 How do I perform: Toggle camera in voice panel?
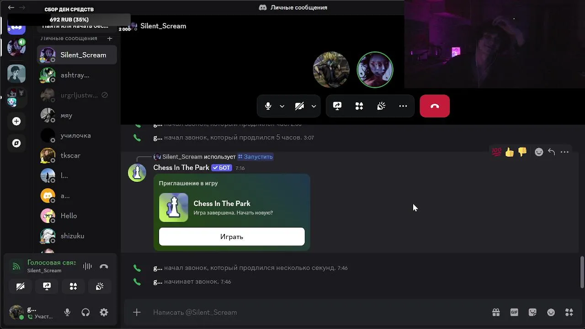click(20, 287)
